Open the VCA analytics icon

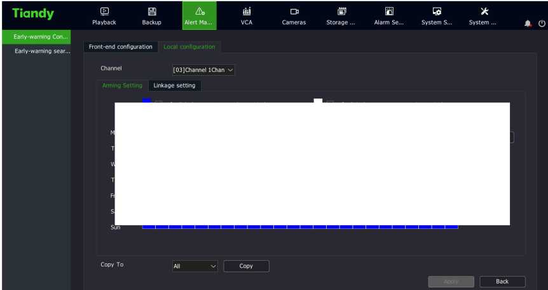click(x=247, y=11)
